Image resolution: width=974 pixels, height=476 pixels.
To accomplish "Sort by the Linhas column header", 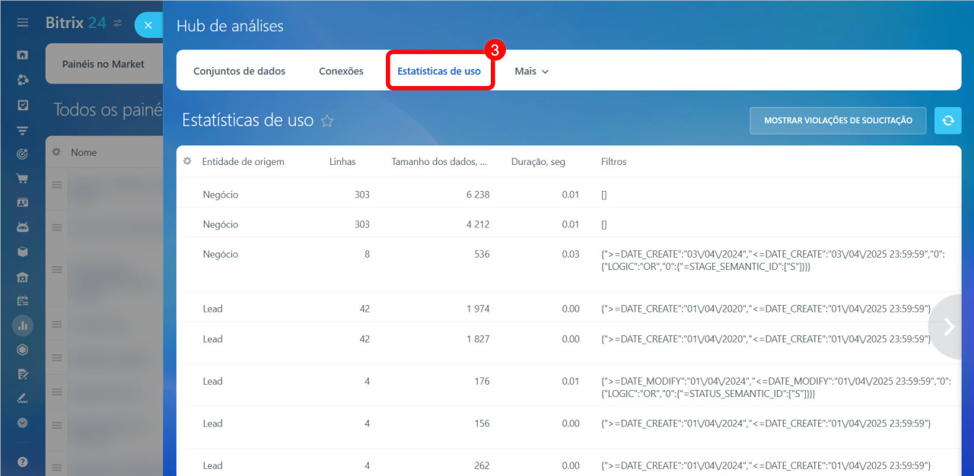I will 342,162.
